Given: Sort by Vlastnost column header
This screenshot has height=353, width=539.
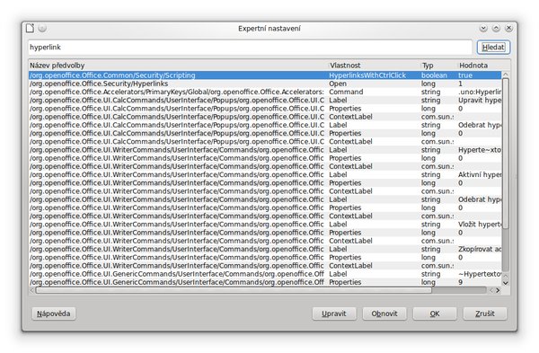Looking at the screenshot, I should coord(375,66).
